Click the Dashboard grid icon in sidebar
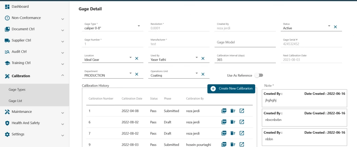The height and width of the screenshot is (147, 357). pyautogui.click(x=7, y=7)
